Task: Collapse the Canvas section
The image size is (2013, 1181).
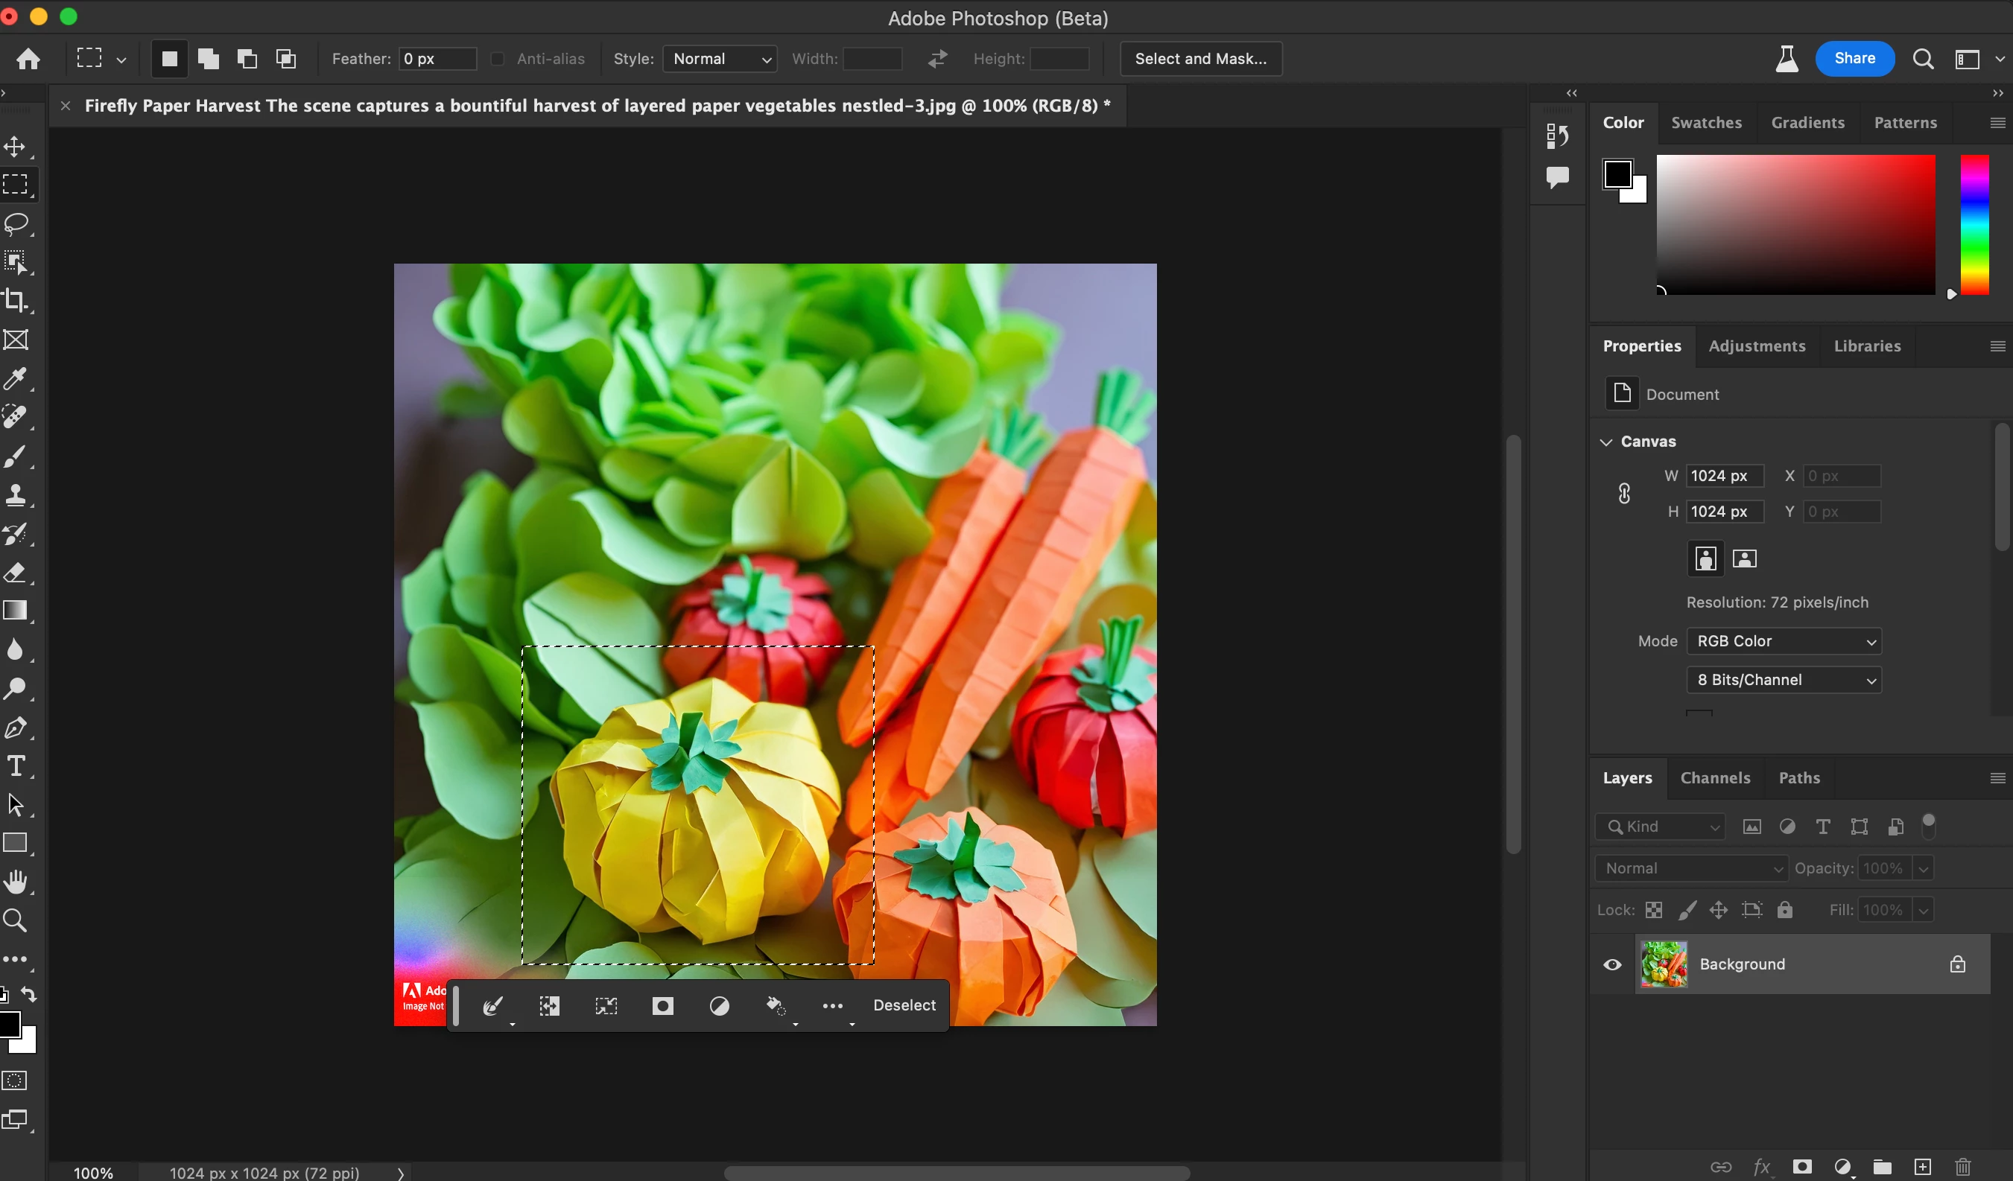Action: pyautogui.click(x=1606, y=442)
